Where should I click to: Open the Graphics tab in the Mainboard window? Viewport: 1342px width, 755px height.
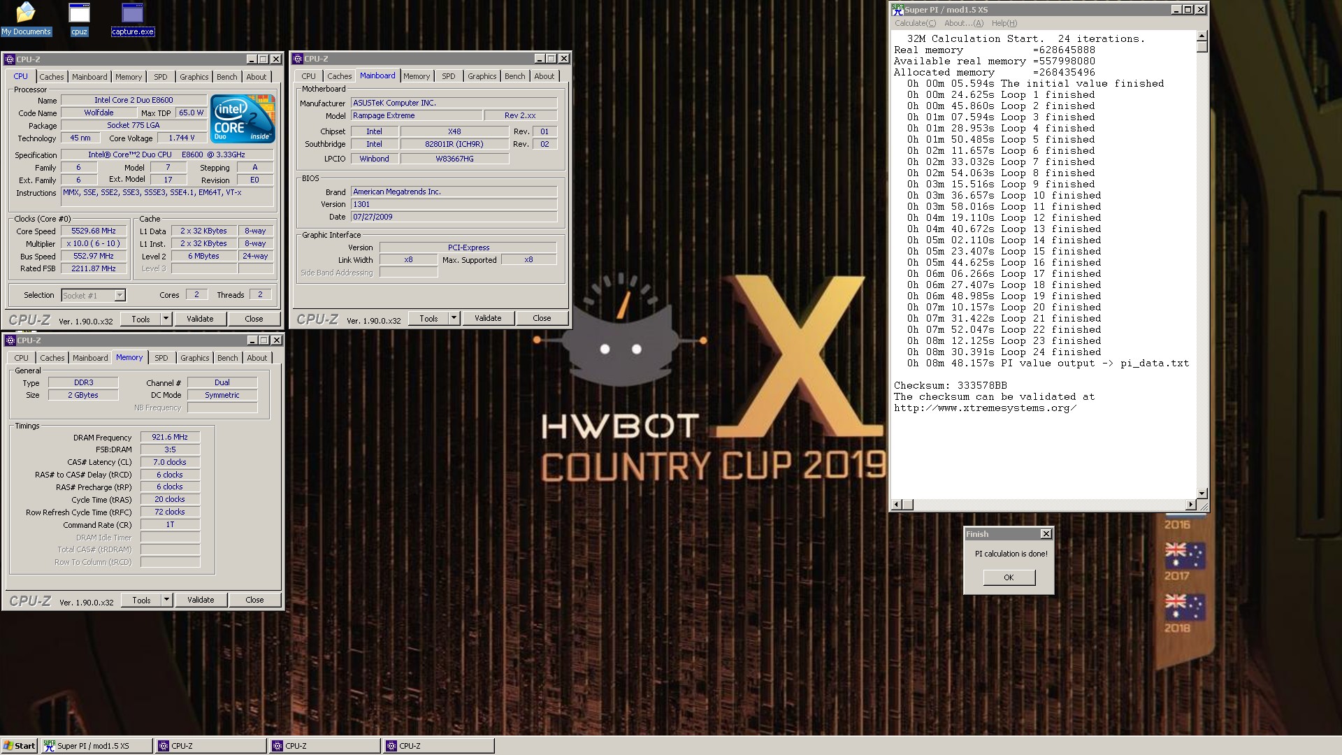pyautogui.click(x=482, y=76)
